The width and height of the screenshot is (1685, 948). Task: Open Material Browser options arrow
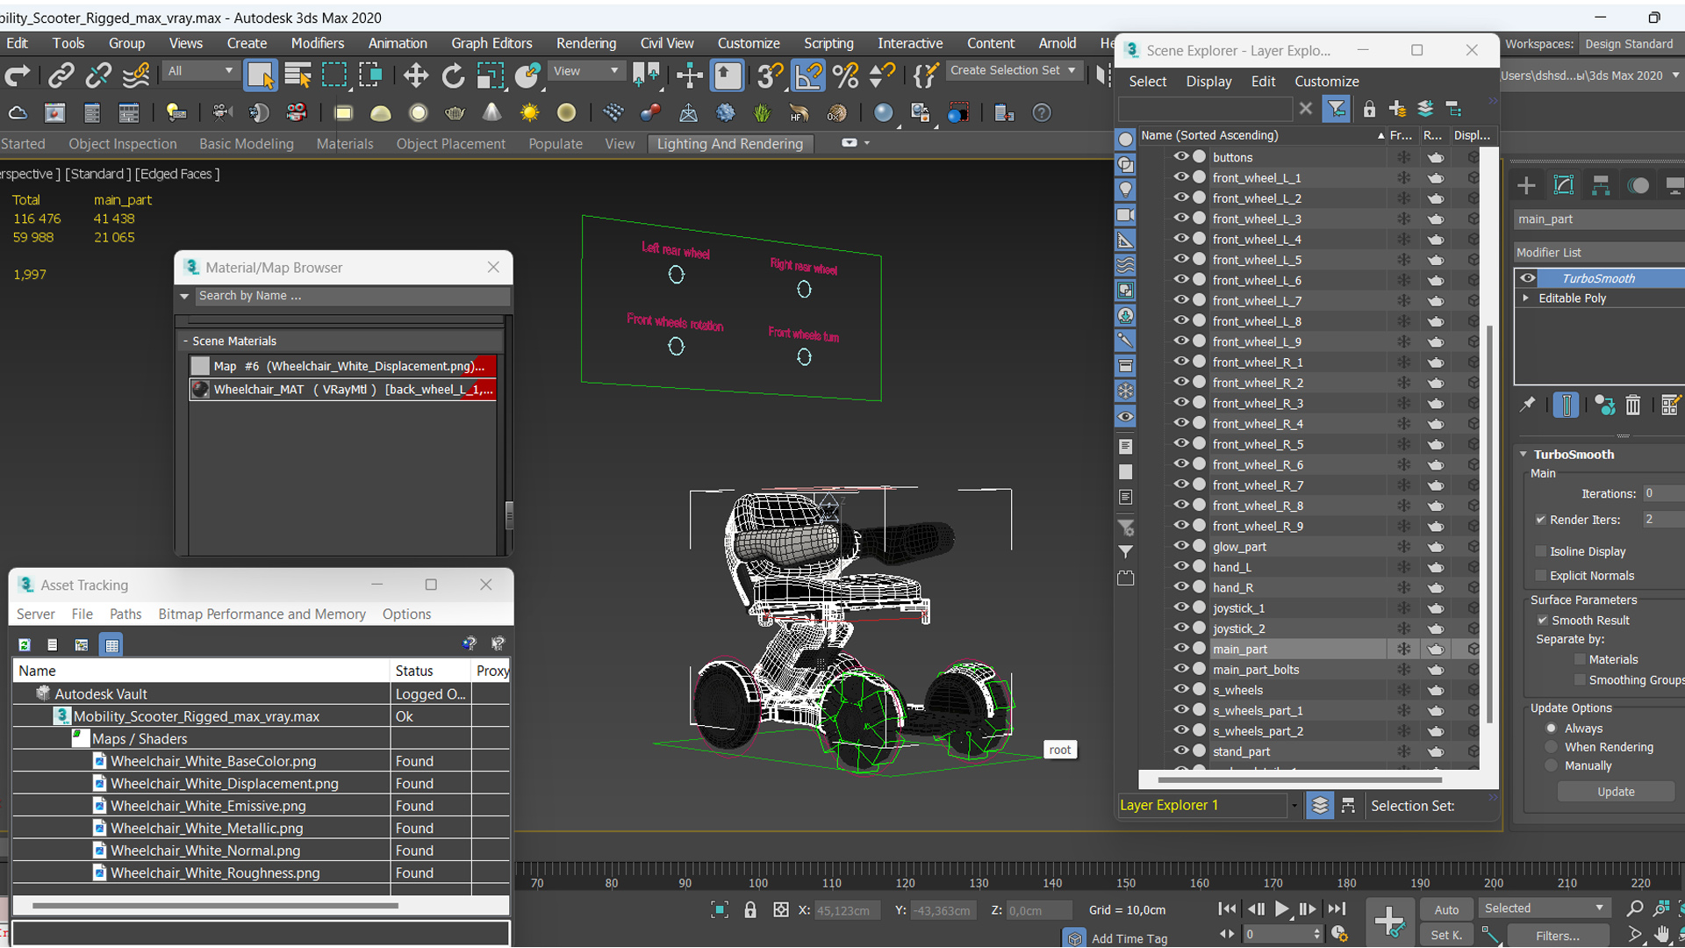pos(184,297)
